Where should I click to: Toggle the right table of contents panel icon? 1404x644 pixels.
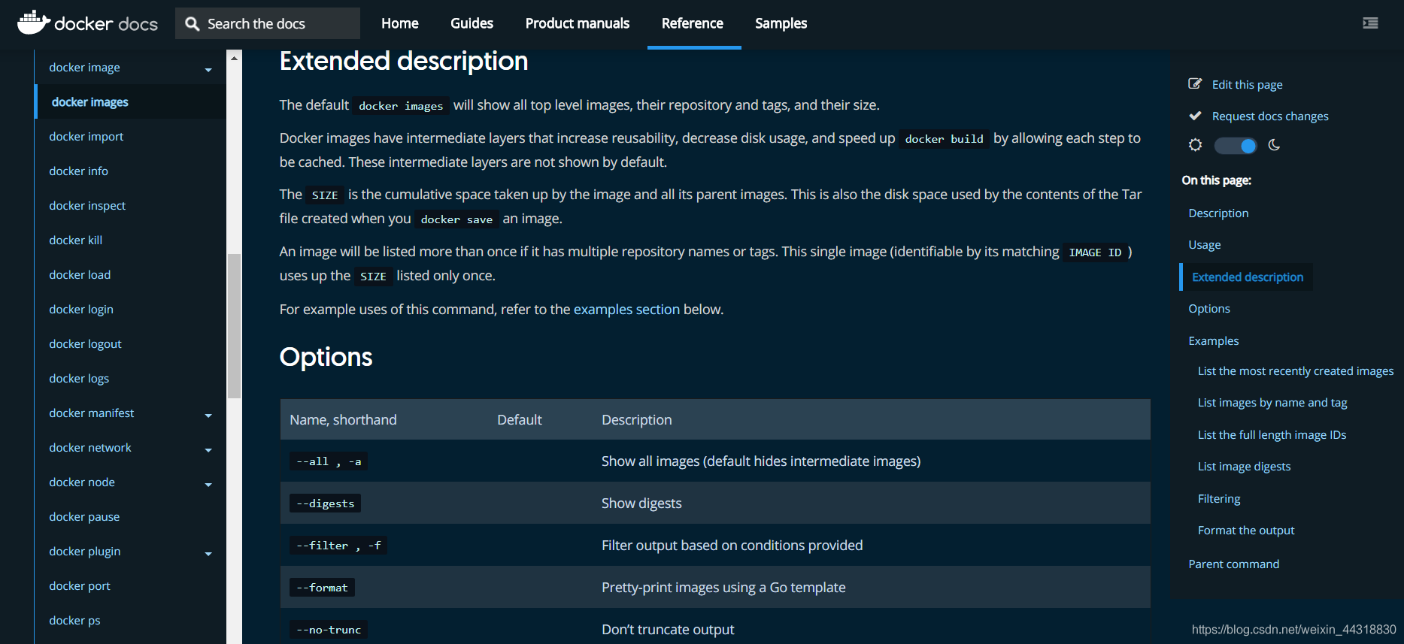(x=1370, y=23)
